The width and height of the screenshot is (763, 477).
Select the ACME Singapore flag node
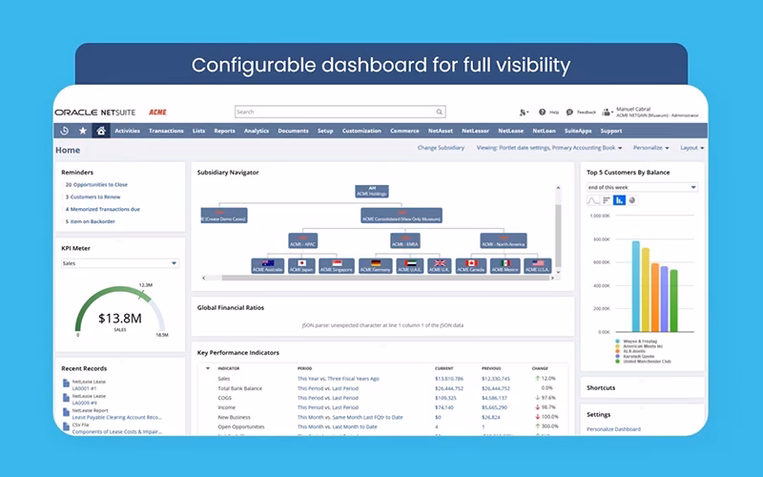click(337, 266)
